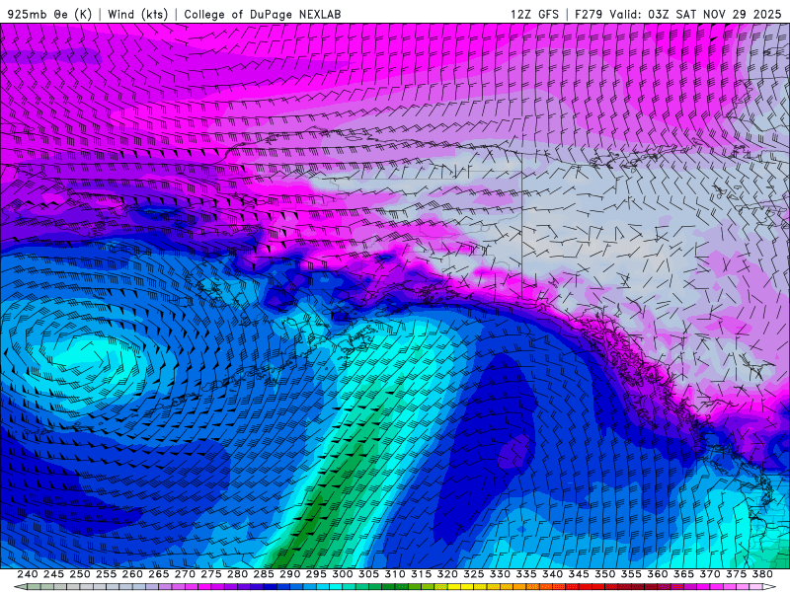Click the 335 colorbar value label
This screenshot has height=592, width=790.
526,574
